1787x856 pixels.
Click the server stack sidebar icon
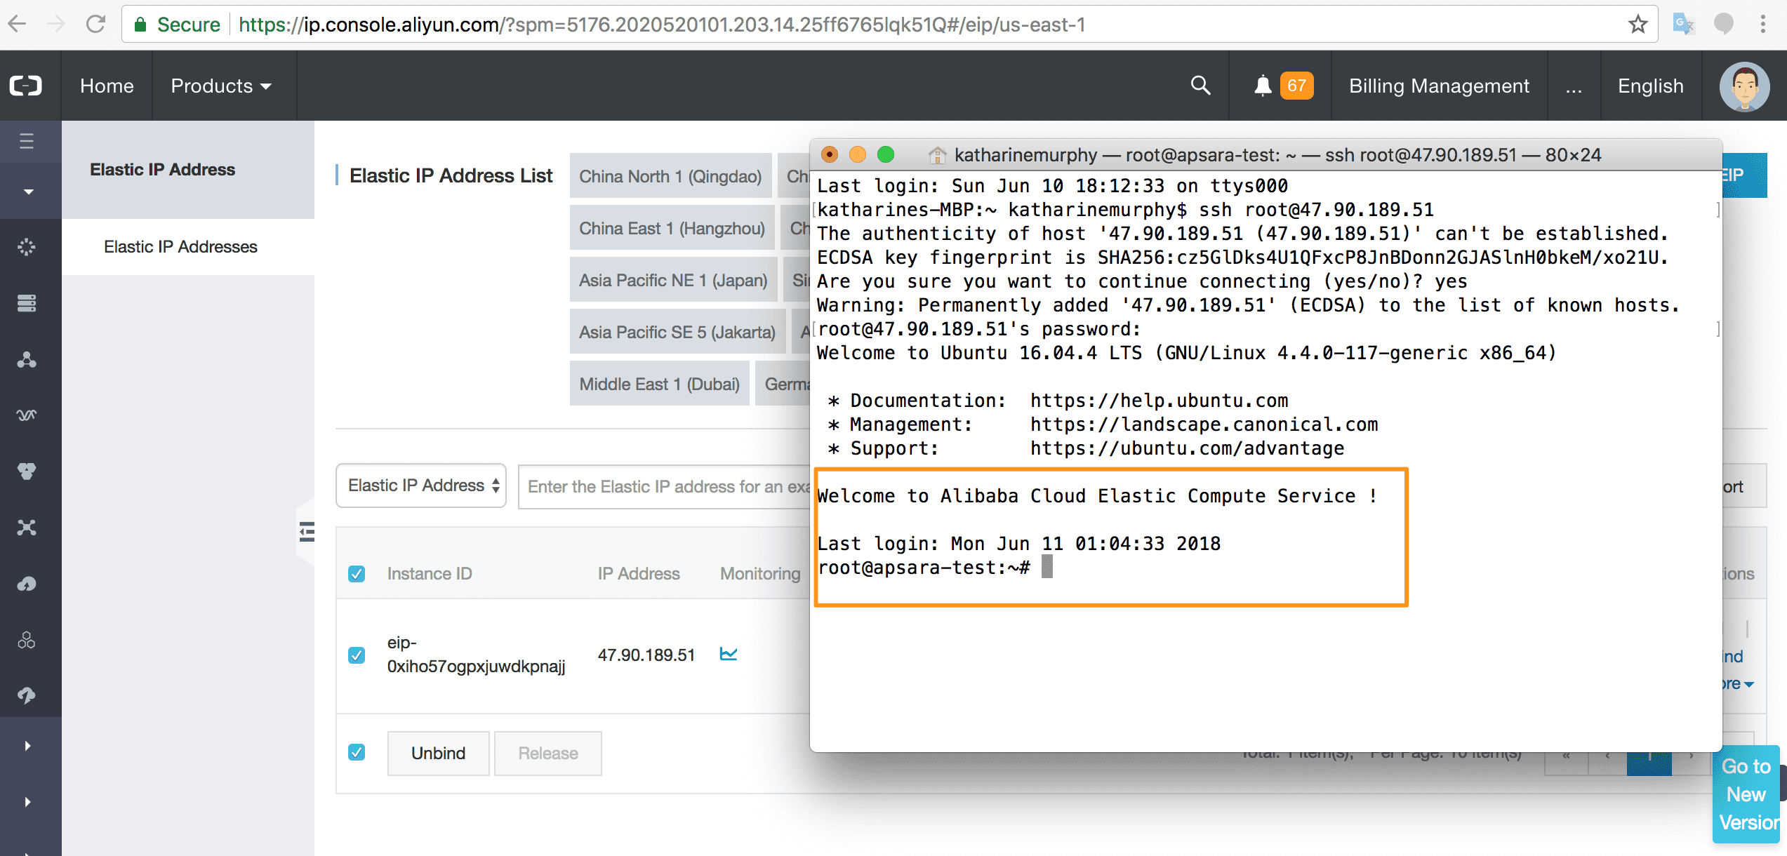[x=27, y=303]
